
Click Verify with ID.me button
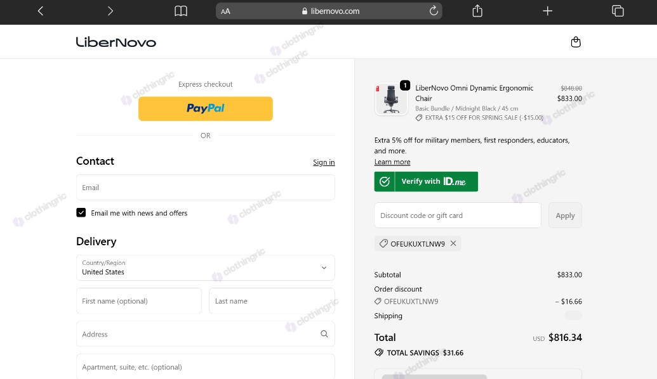pyautogui.click(x=426, y=181)
